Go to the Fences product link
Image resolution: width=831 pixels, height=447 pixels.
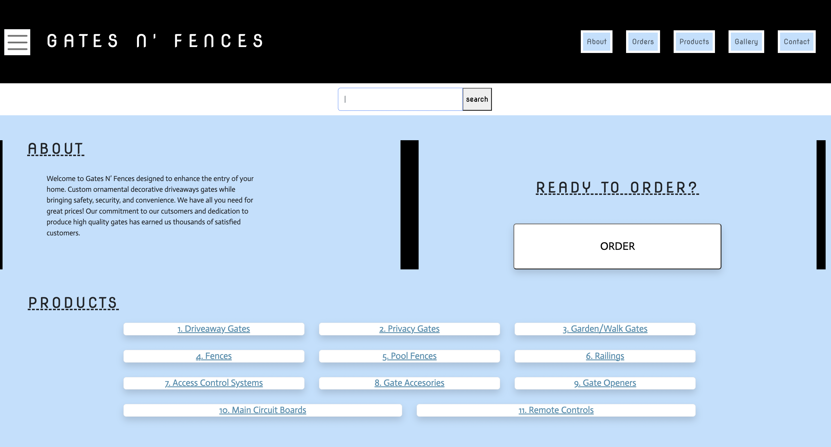[214, 356]
